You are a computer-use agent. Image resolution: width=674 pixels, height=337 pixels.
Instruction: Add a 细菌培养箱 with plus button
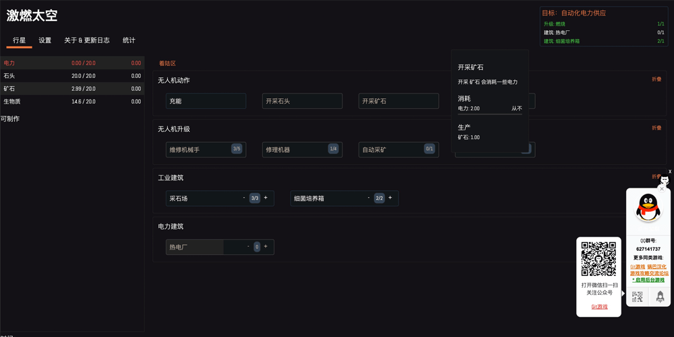tap(390, 198)
